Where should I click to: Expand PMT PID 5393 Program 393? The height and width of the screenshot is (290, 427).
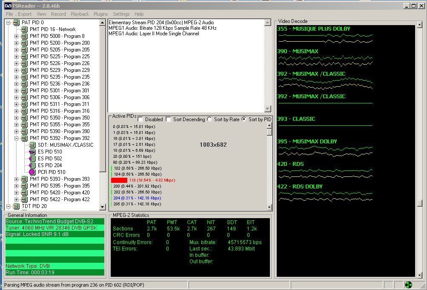(x=16, y=179)
